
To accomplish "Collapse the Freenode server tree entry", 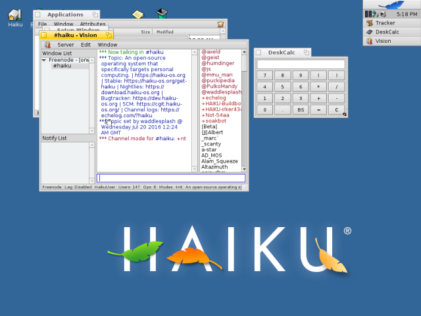I will [44, 60].
